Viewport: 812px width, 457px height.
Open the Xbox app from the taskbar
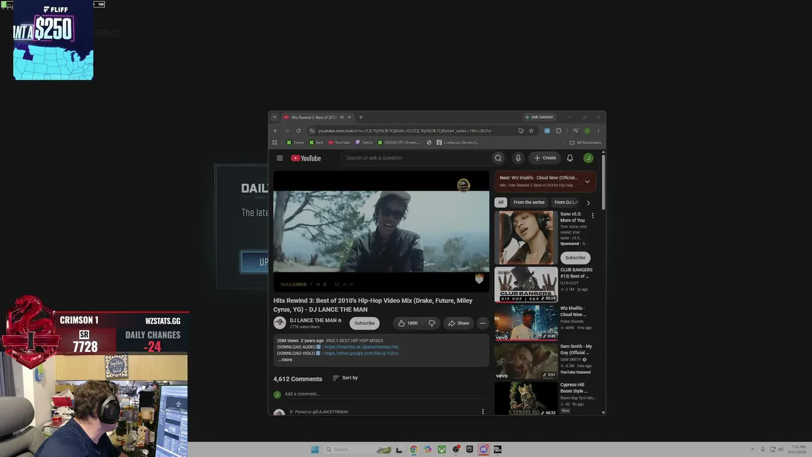pos(442,449)
